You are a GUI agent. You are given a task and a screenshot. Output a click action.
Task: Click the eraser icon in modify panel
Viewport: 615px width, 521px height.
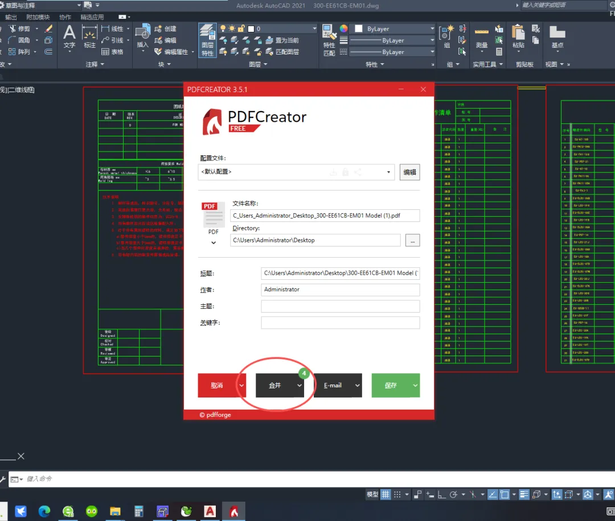[48, 28]
